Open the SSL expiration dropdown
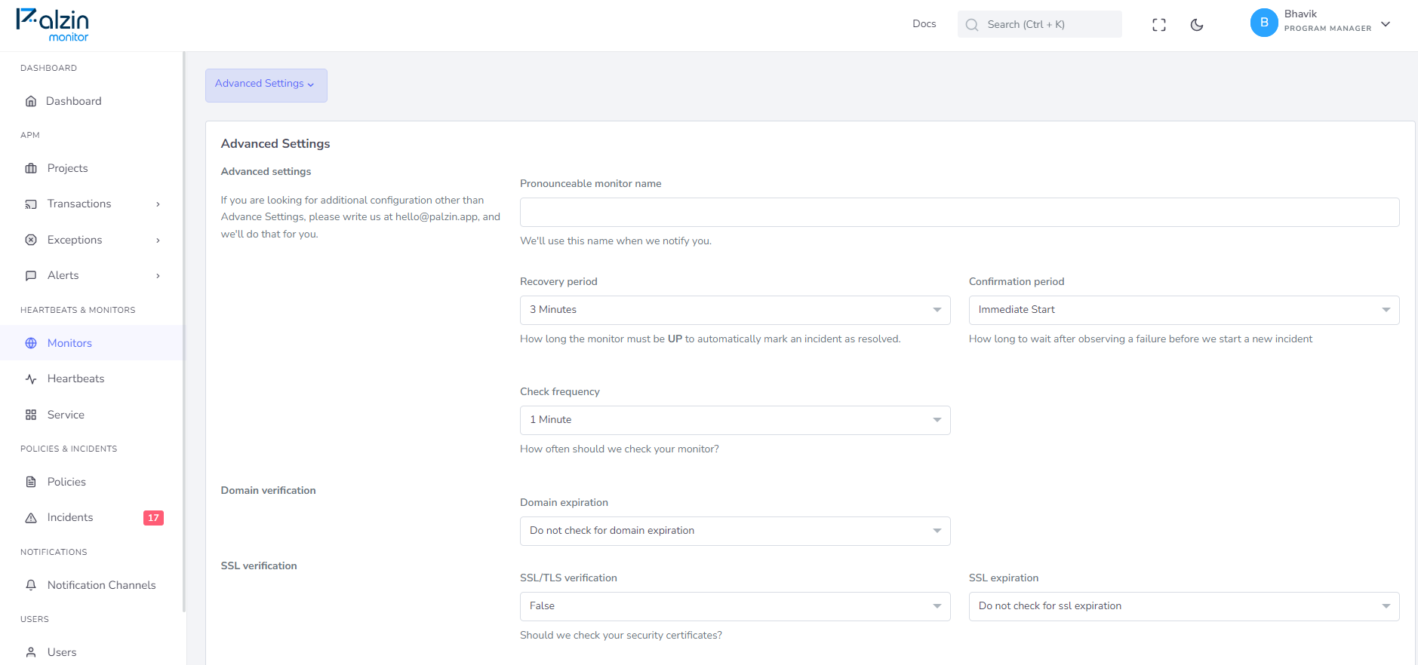Viewport: 1418px width, 665px height. [1184, 606]
